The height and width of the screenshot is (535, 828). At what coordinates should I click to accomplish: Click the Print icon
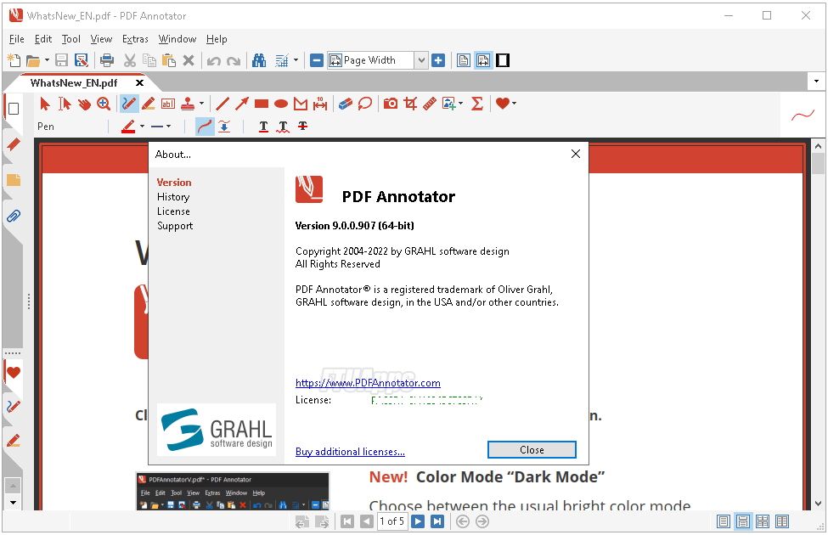pyautogui.click(x=107, y=60)
